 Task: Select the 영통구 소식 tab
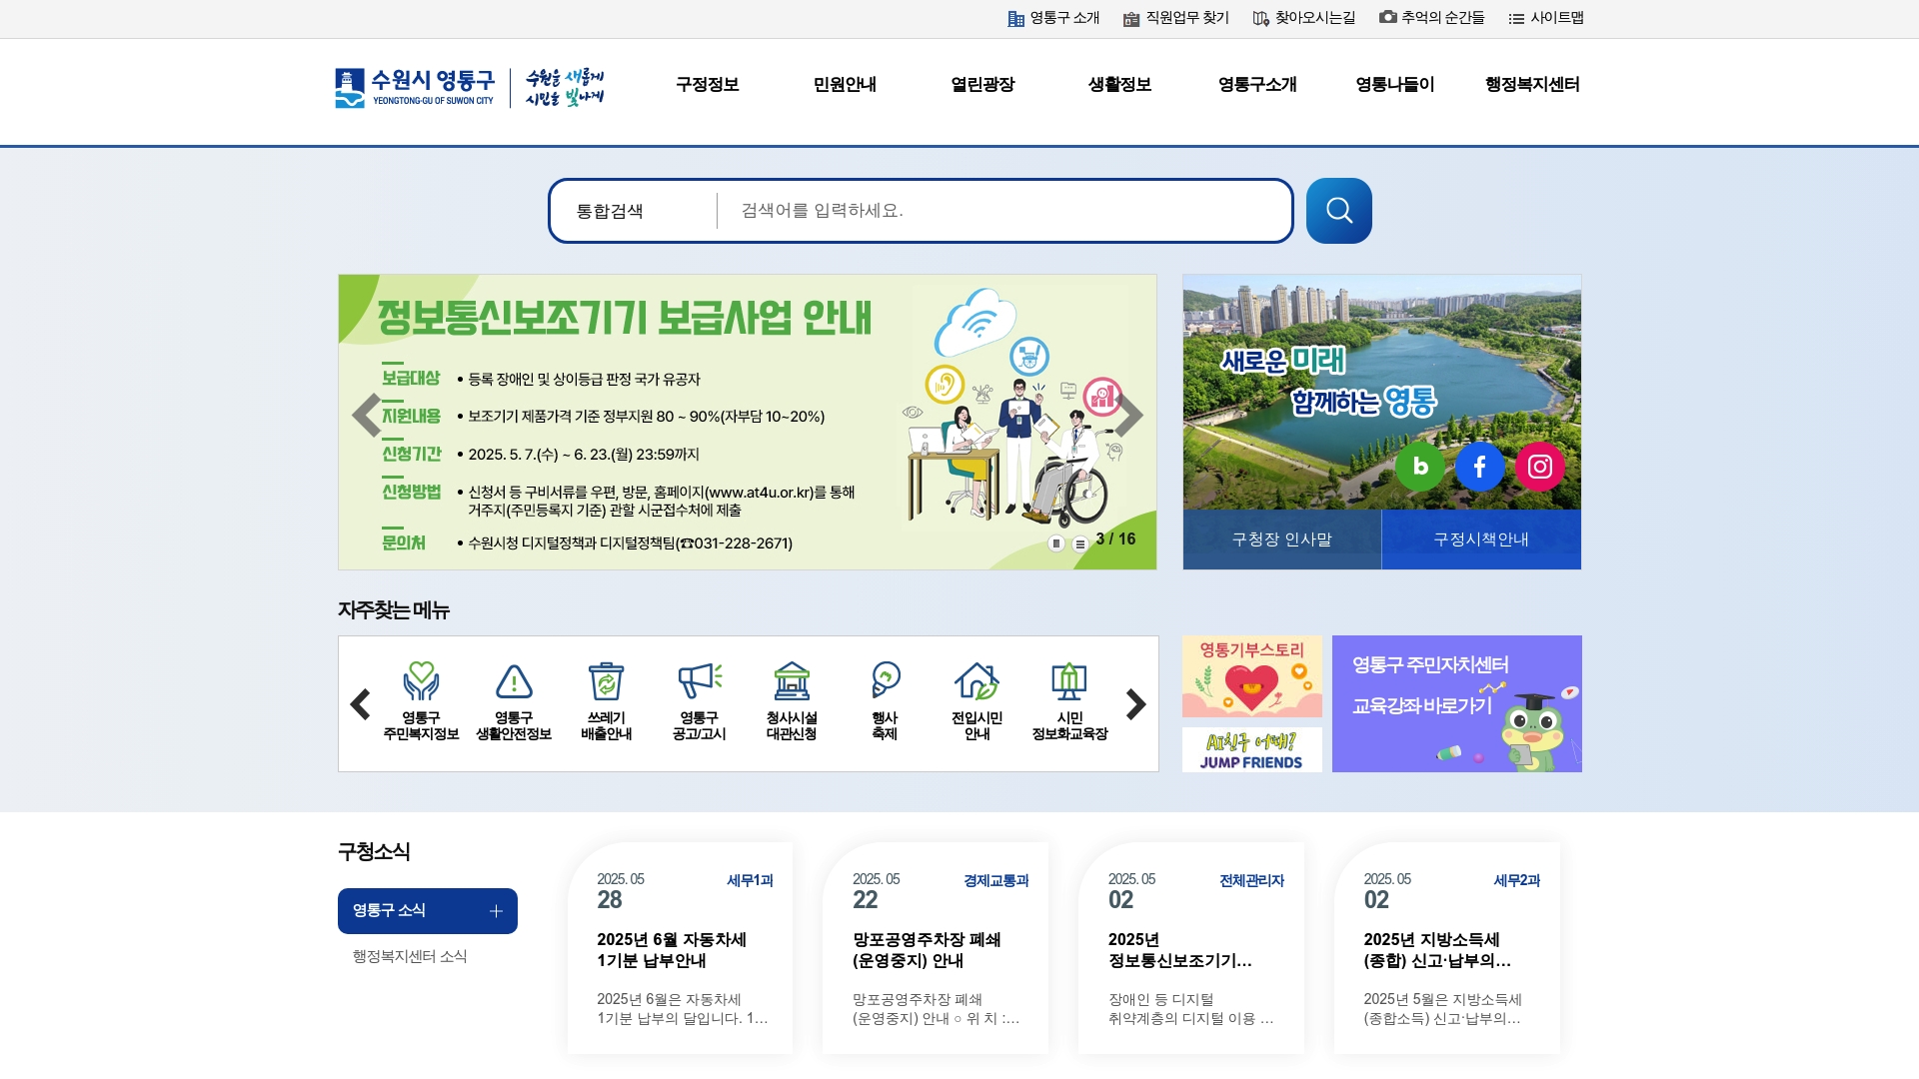tap(428, 911)
